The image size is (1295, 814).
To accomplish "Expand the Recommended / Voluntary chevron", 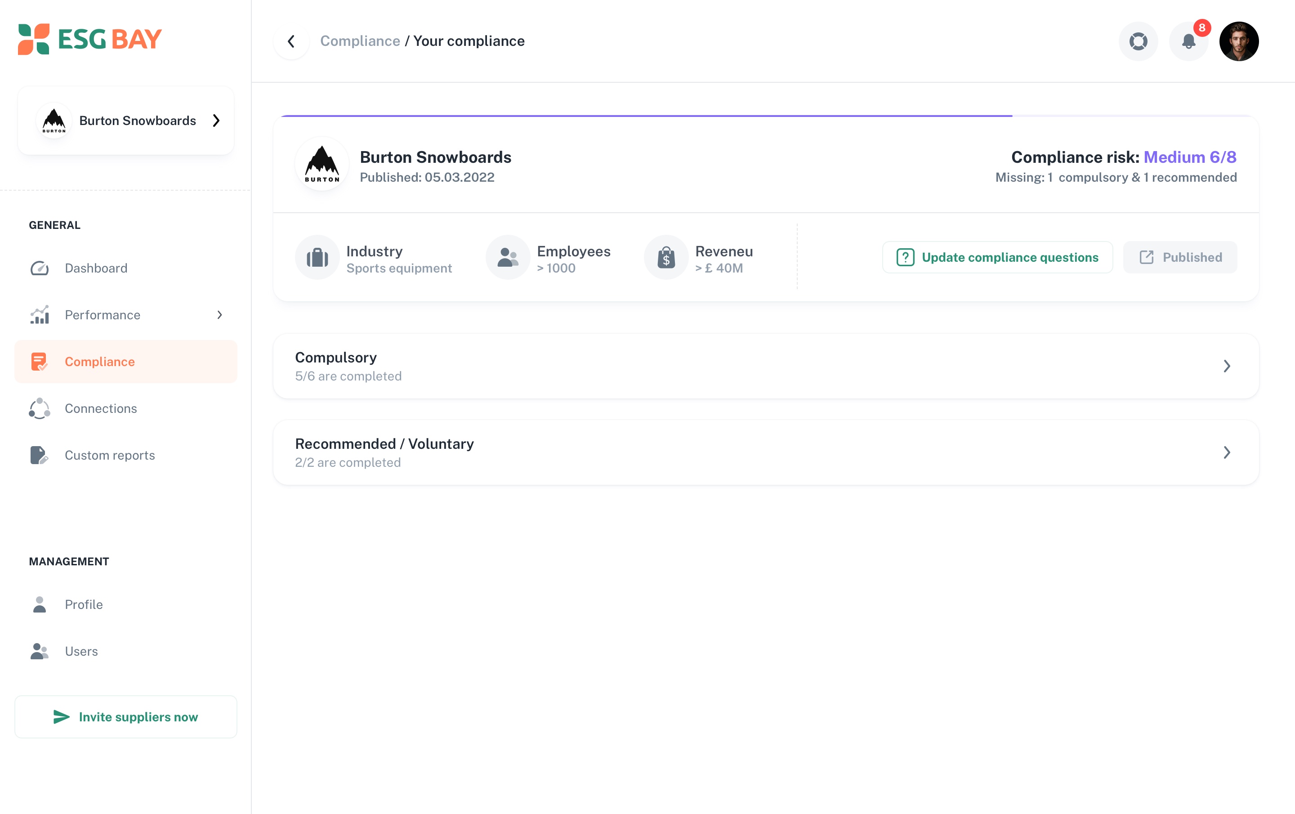I will 1227,452.
